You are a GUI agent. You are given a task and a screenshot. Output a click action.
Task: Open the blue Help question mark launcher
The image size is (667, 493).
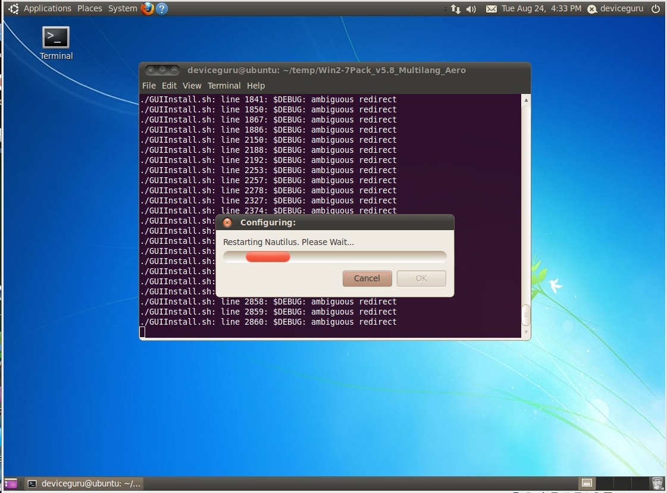pyautogui.click(x=162, y=8)
